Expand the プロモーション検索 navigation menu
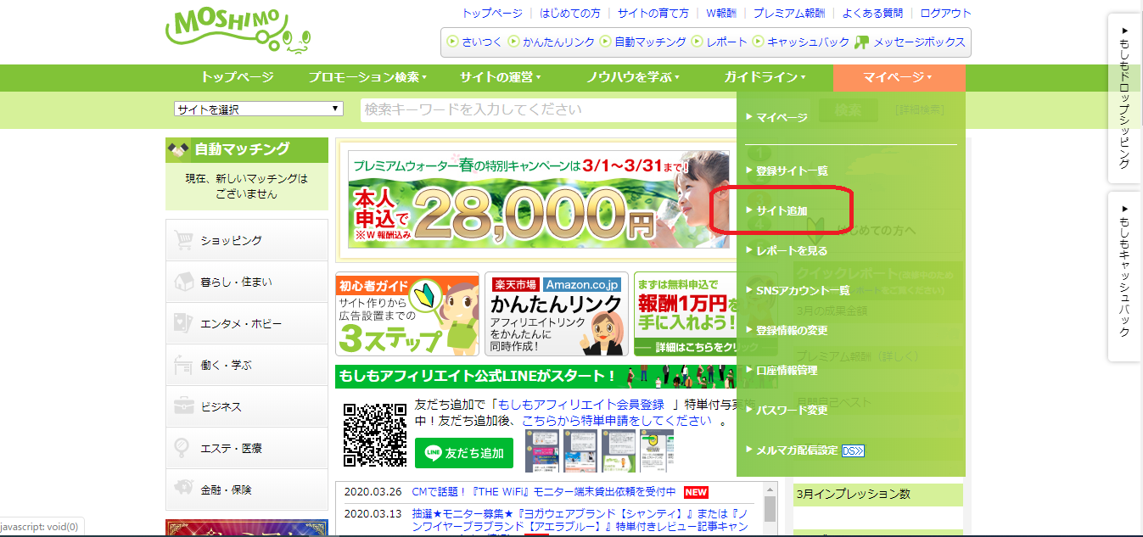 coord(367,77)
